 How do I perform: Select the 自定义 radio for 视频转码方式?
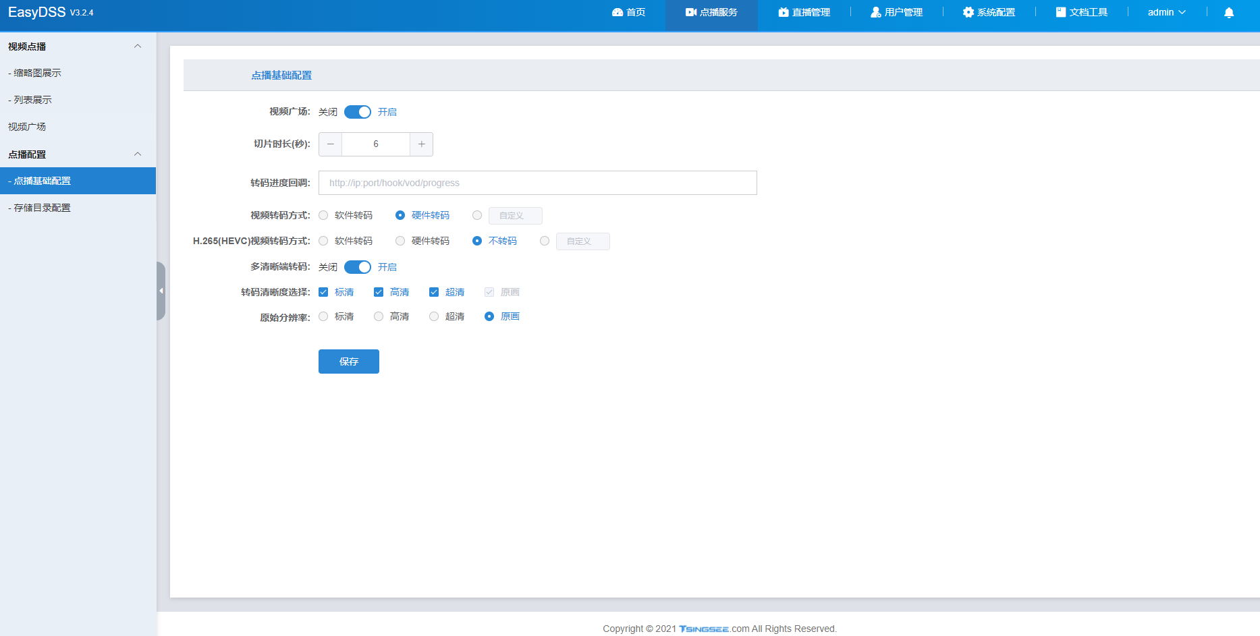477,215
